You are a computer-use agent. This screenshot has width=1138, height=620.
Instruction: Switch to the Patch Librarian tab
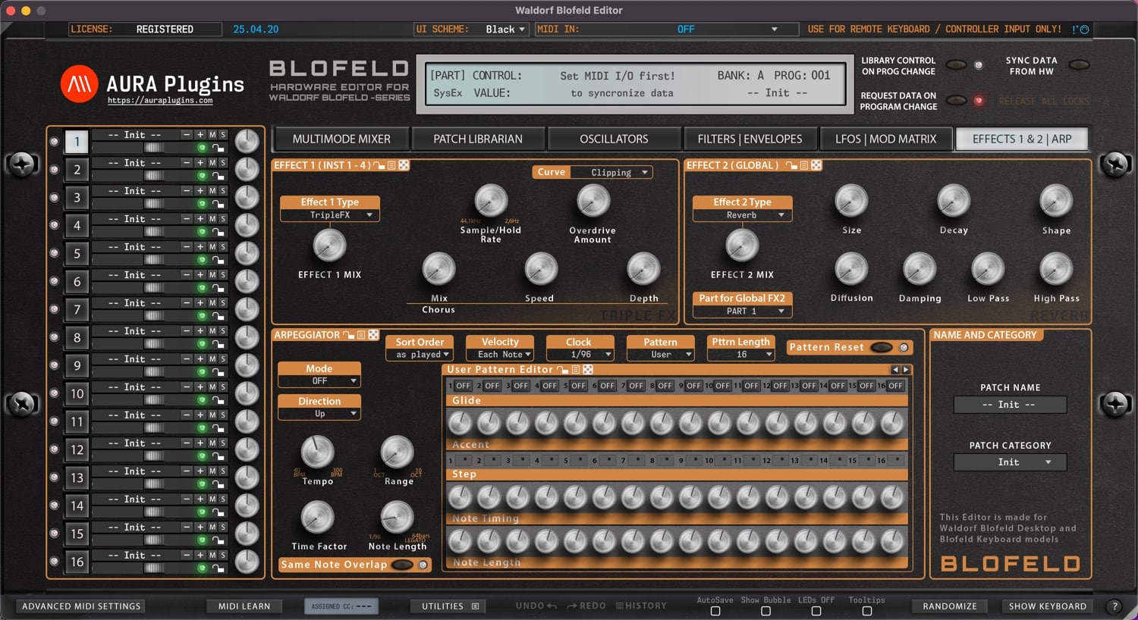point(478,139)
